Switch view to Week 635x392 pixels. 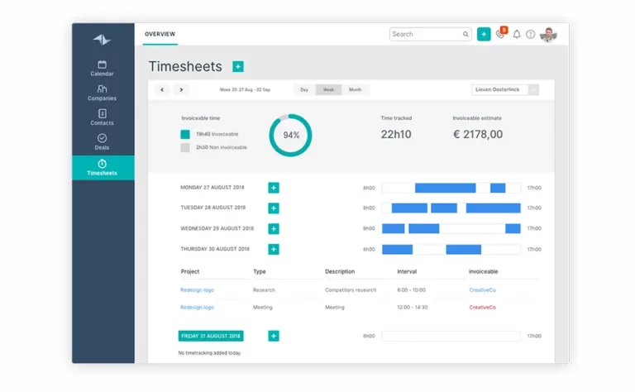point(328,89)
